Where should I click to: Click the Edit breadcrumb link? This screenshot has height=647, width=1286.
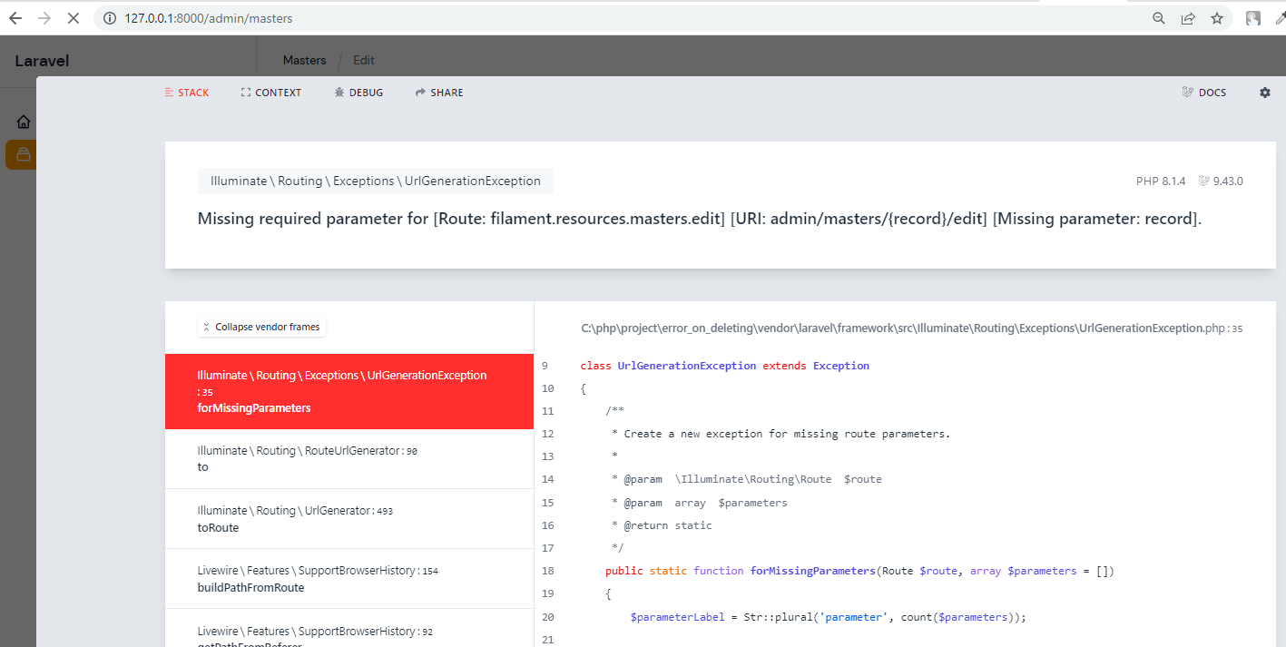click(363, 60)
